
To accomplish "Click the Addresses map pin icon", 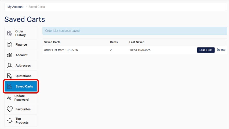I will (x=10, y=65).
